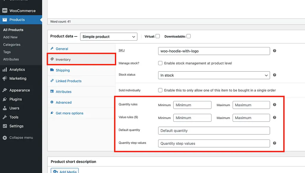
Task: Enable the Virtual product checkbox
Action: tap(158, 36)
